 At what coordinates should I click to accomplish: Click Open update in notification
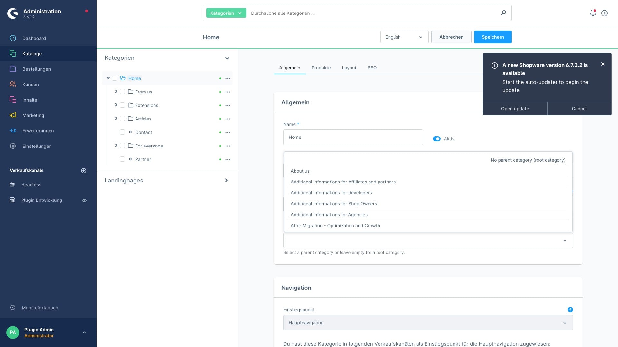click(515, 109)
